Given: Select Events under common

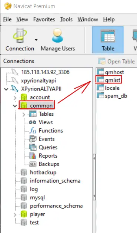Looking at the screenshot, I should click(x=47, y=139).
